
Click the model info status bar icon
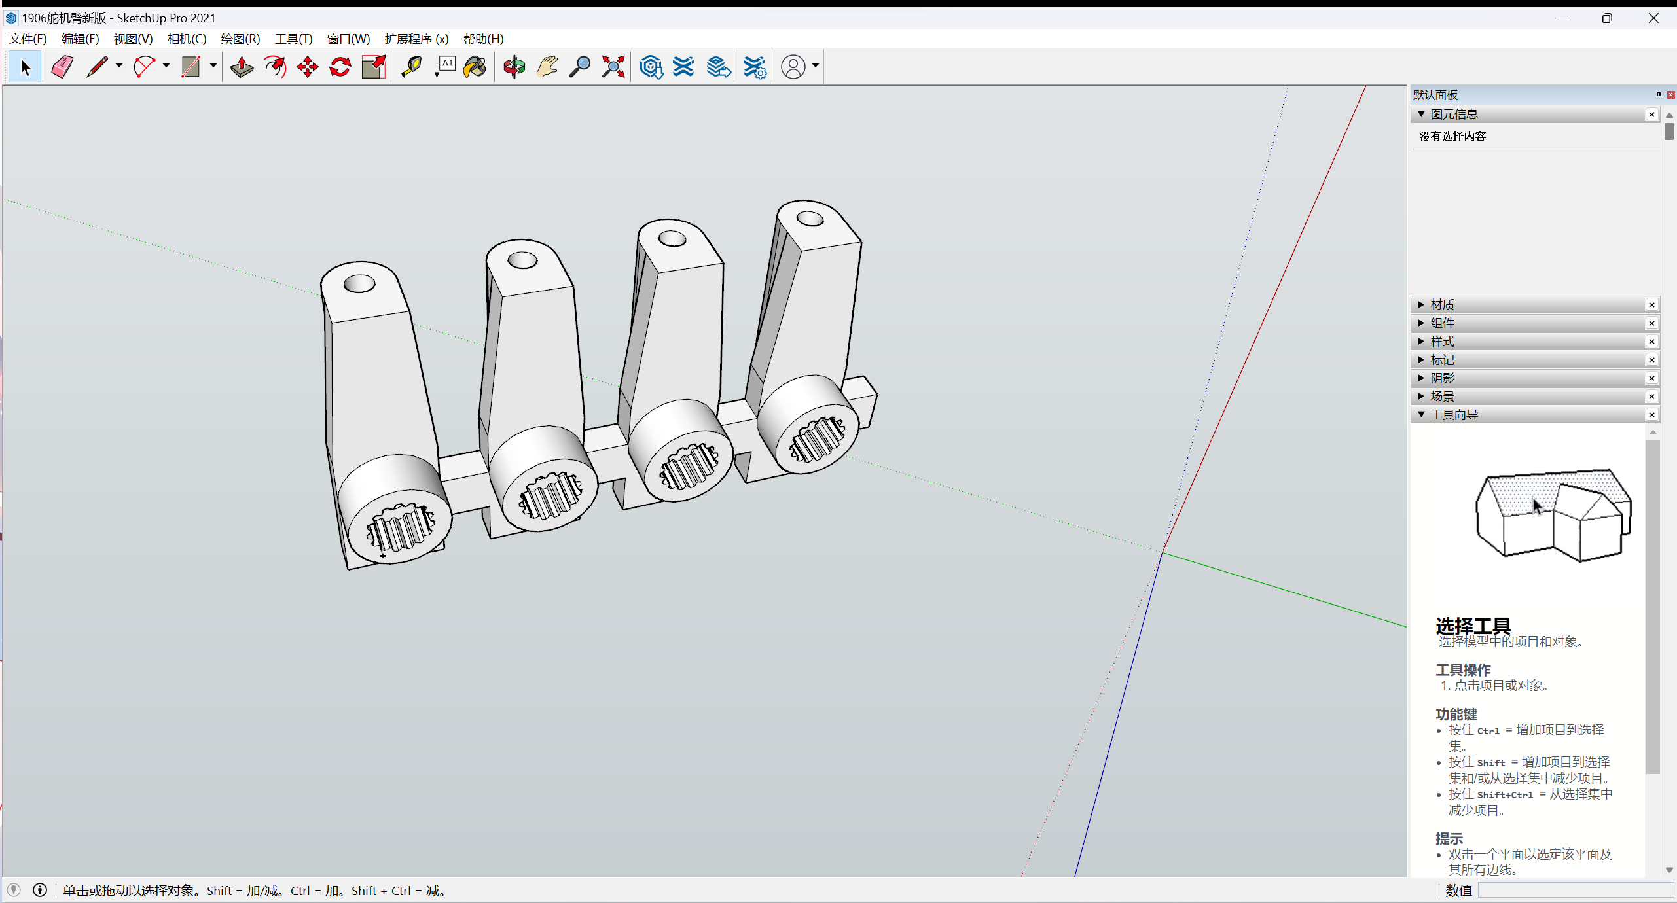coord(40,890)
